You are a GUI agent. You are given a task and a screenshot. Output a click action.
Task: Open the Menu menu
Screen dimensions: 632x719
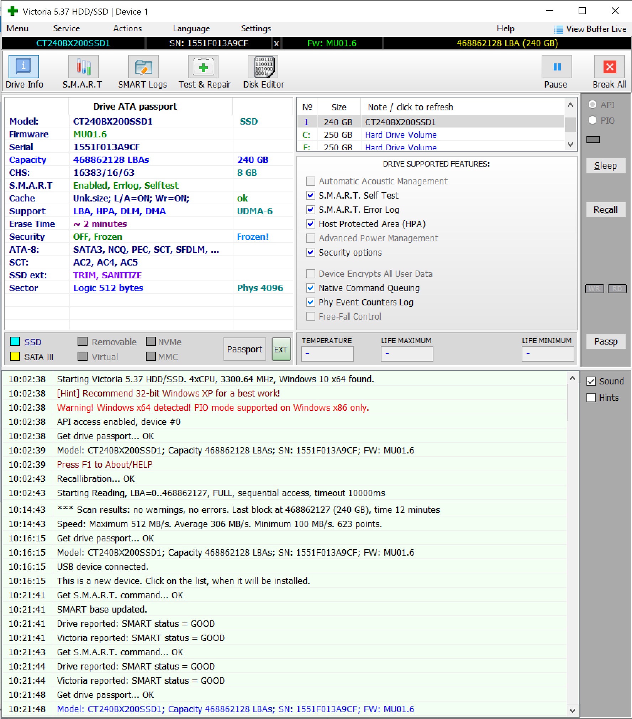17,28
